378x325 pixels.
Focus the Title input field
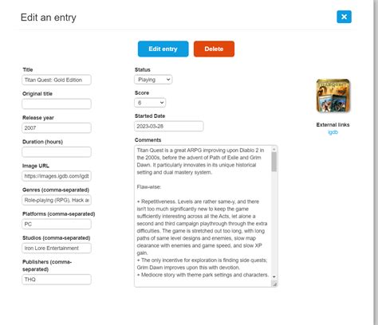[x=57, y=80]
